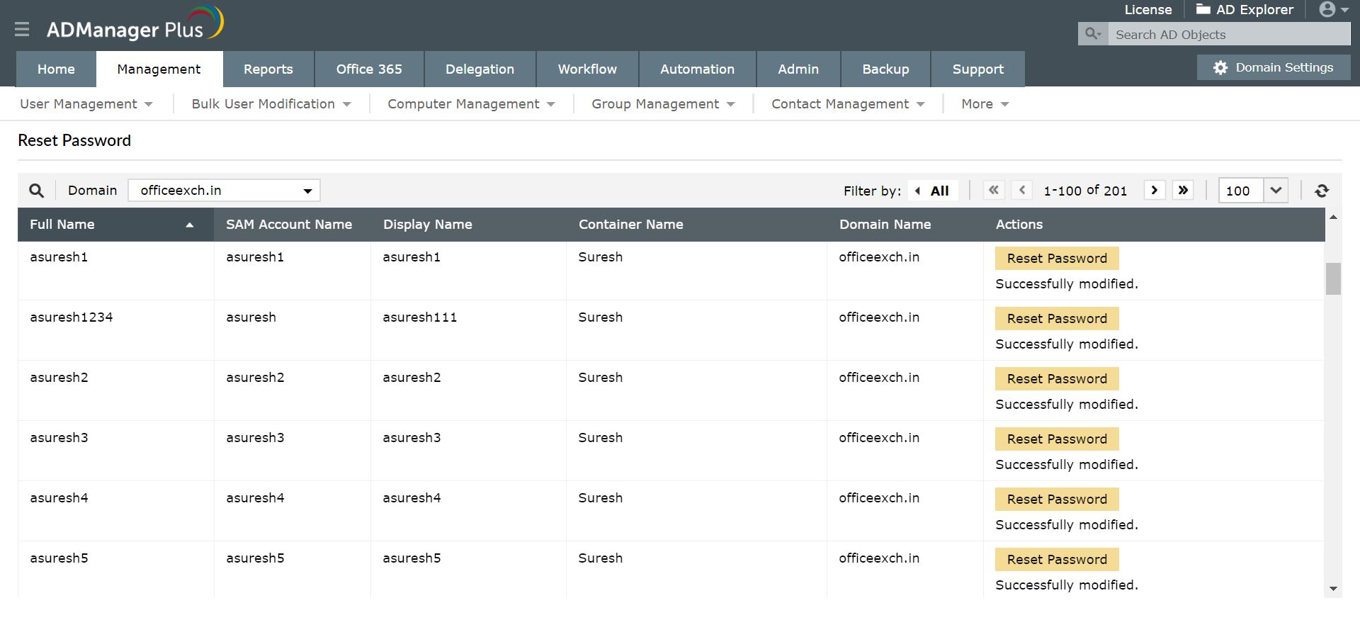The image size is (1360, 620).
Task: Go to the next page of results
Action: coord(1155,190)
